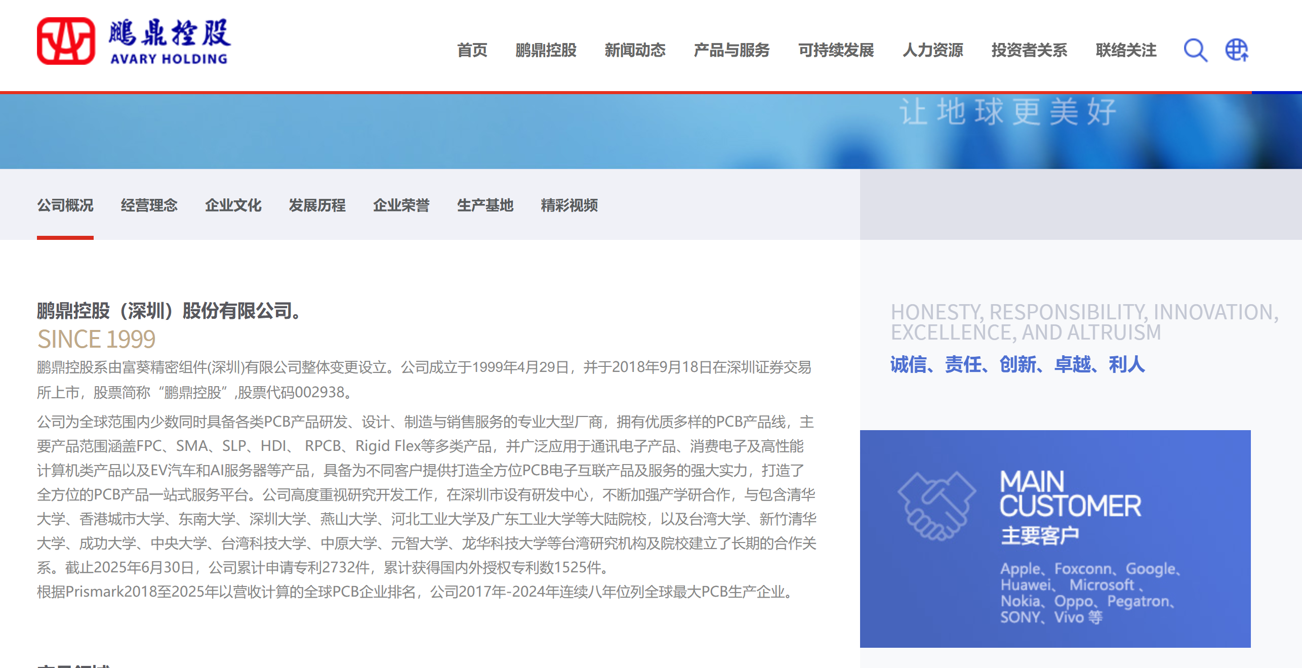Click the search magnifier icon
This screenshot has width=1302, height=668.
[1195, 50]
